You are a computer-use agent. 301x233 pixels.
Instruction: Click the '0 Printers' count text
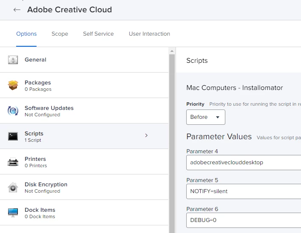point(36,166)
